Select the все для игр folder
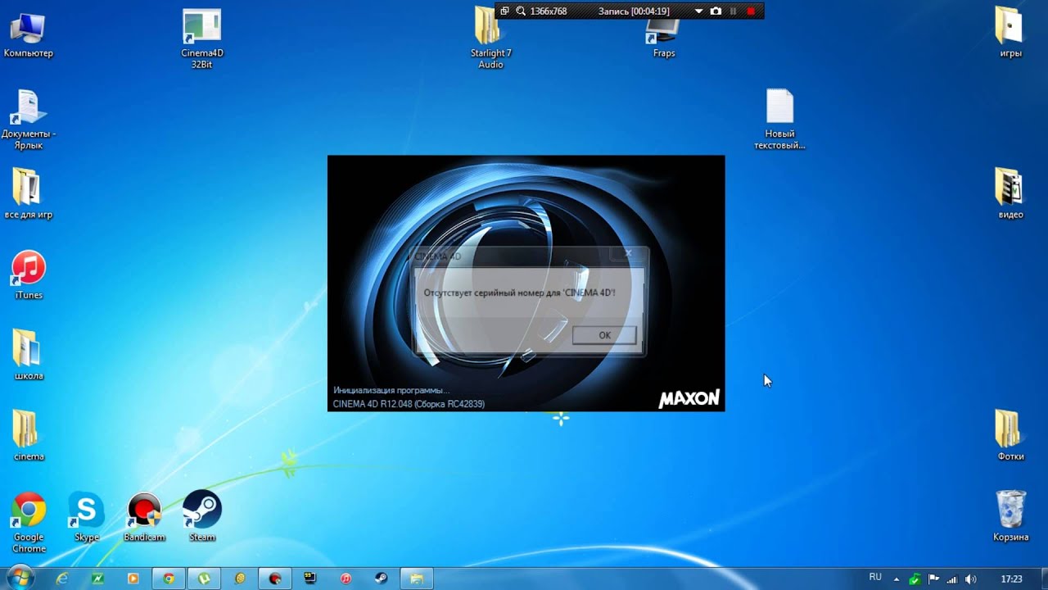The width and height of the screenshot is (1048, 590). point(28,195)
